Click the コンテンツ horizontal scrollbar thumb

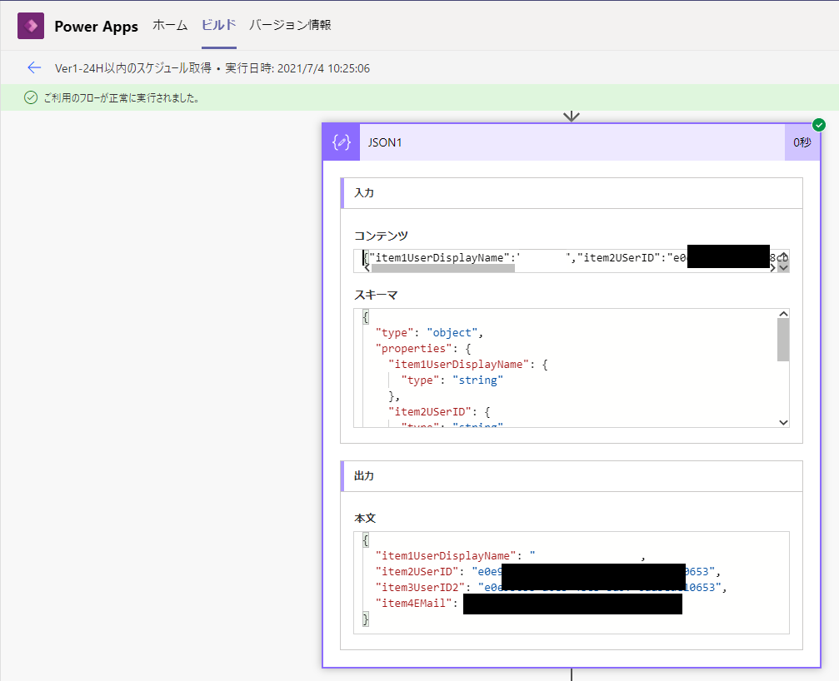coord(442,268)
